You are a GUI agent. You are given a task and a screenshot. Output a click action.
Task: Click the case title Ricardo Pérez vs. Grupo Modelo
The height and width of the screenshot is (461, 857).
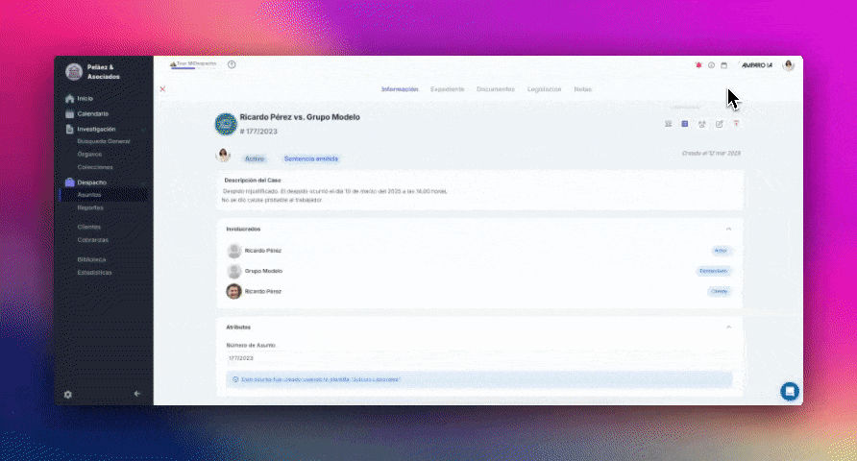pyautogui.click(x=300, y=117)
